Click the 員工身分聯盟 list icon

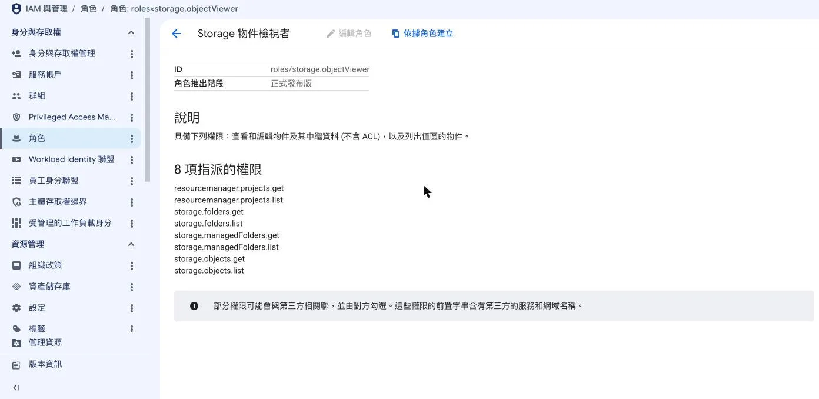(16, 181)
